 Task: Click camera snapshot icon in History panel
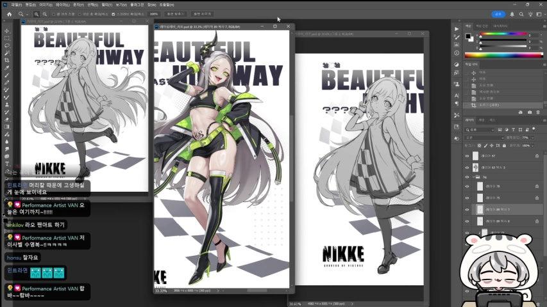click(530, 113)
